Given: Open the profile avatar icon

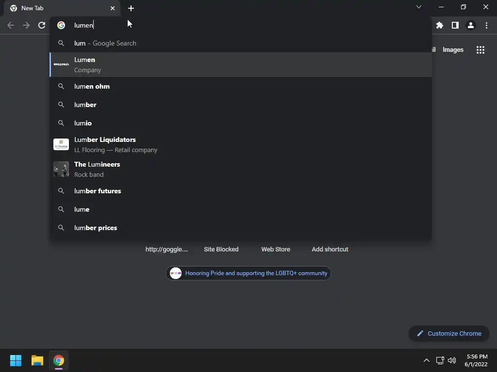Looking at the screenshot, I should tap(471, 25).
